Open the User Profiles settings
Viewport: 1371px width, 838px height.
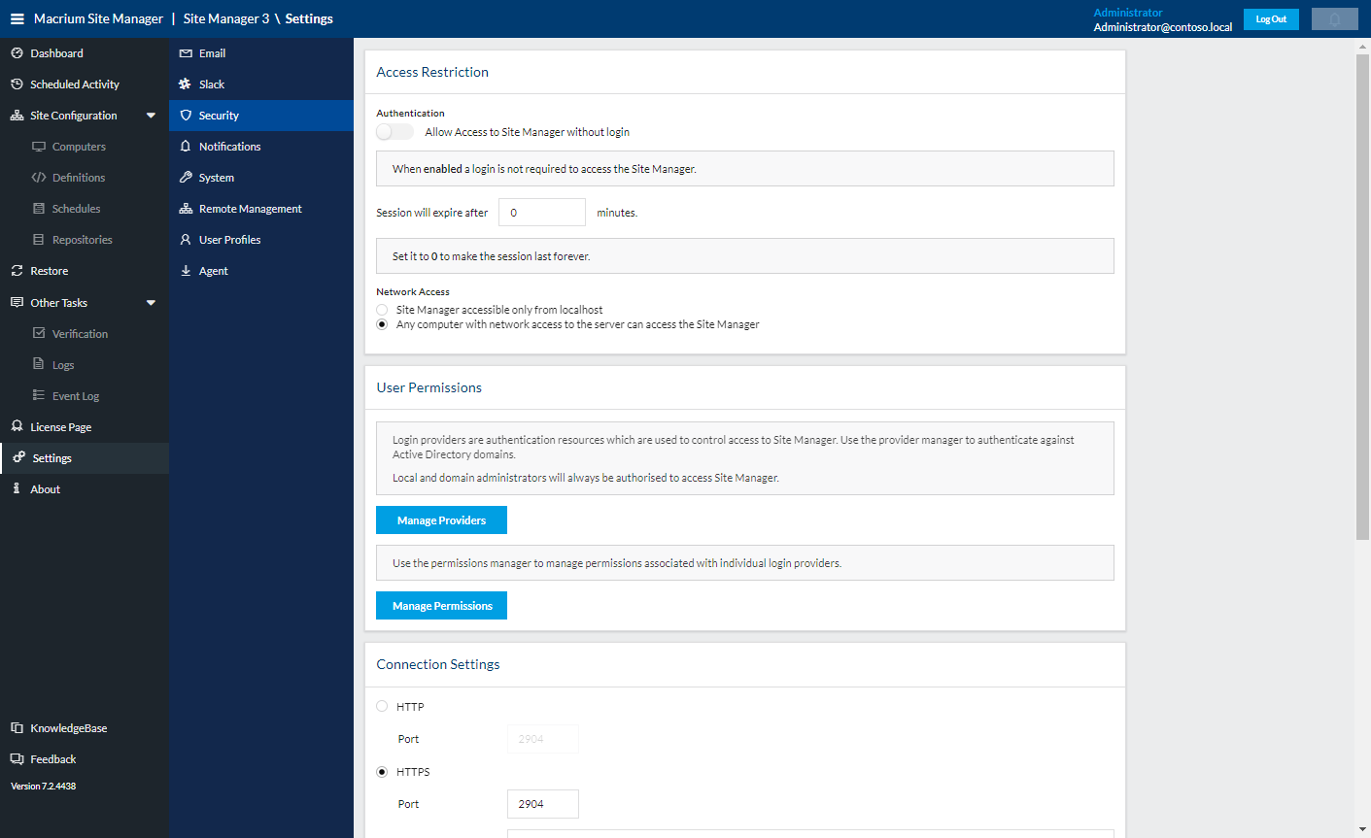(229, 239)
